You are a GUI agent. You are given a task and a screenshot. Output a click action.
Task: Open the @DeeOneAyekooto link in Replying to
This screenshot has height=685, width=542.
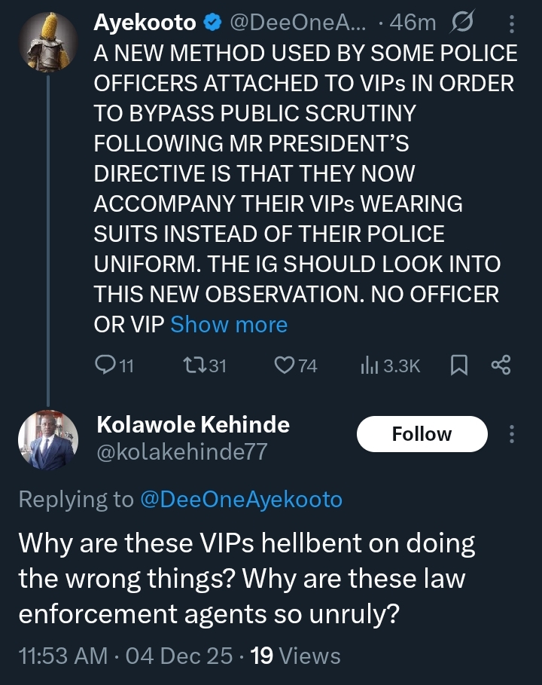point(241,499)
